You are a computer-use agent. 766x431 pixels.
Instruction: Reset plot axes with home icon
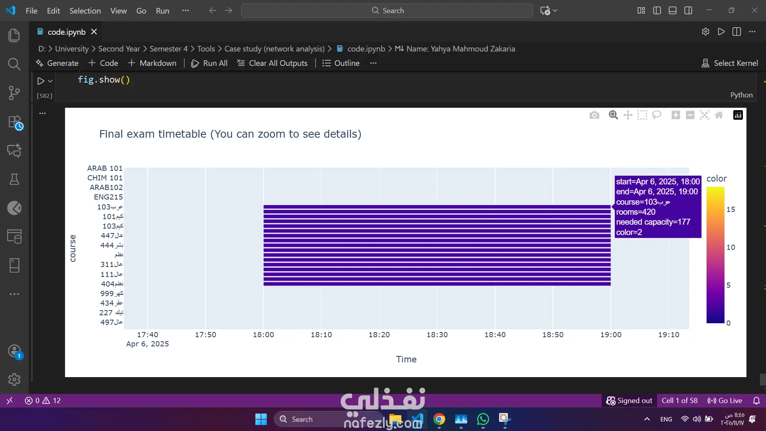point(719,115)
